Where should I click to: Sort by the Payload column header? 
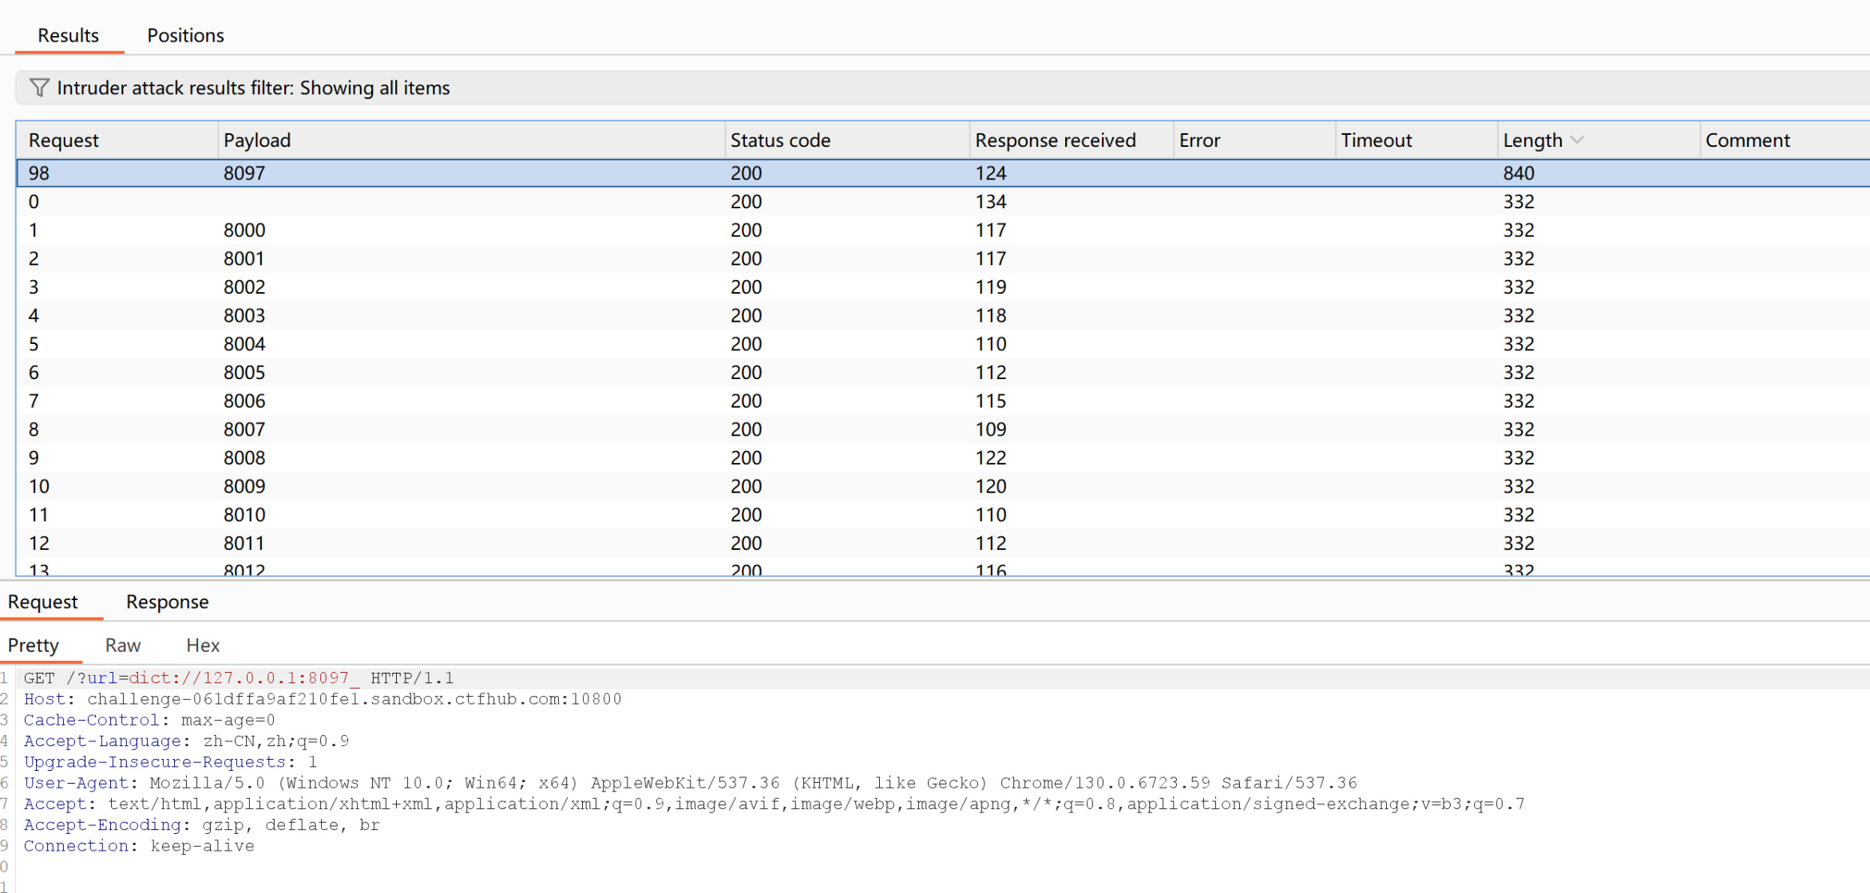pyautogui.click(x=471, y=140)
